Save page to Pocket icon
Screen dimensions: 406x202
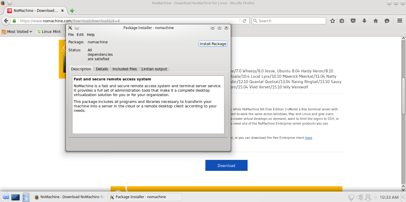point(353,21)
